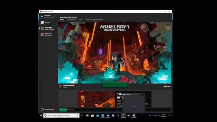The width and height of the screenshot is (217, 122).
Task: Click the News tag on the article
Action: point(119,101)
